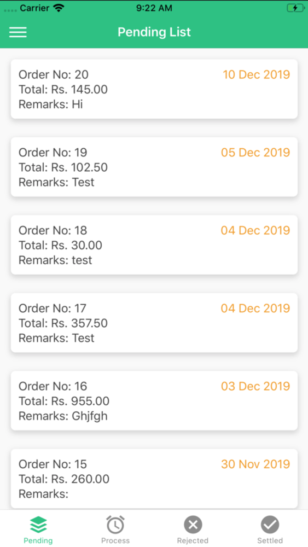Image resolution: width=308 pixels, height=547 pixels.
Task: Tap the Rejected X circle icon
Action: pos(193,525)
